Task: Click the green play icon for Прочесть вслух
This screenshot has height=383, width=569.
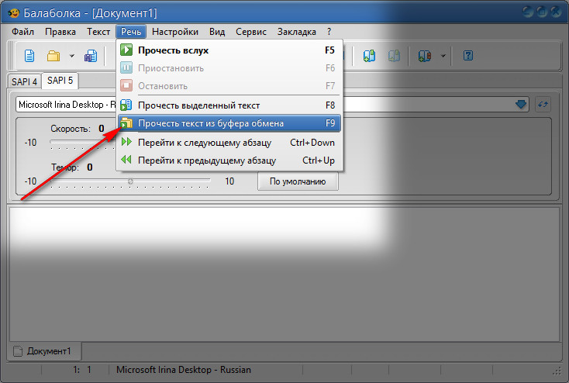Action: click(126, 50)
